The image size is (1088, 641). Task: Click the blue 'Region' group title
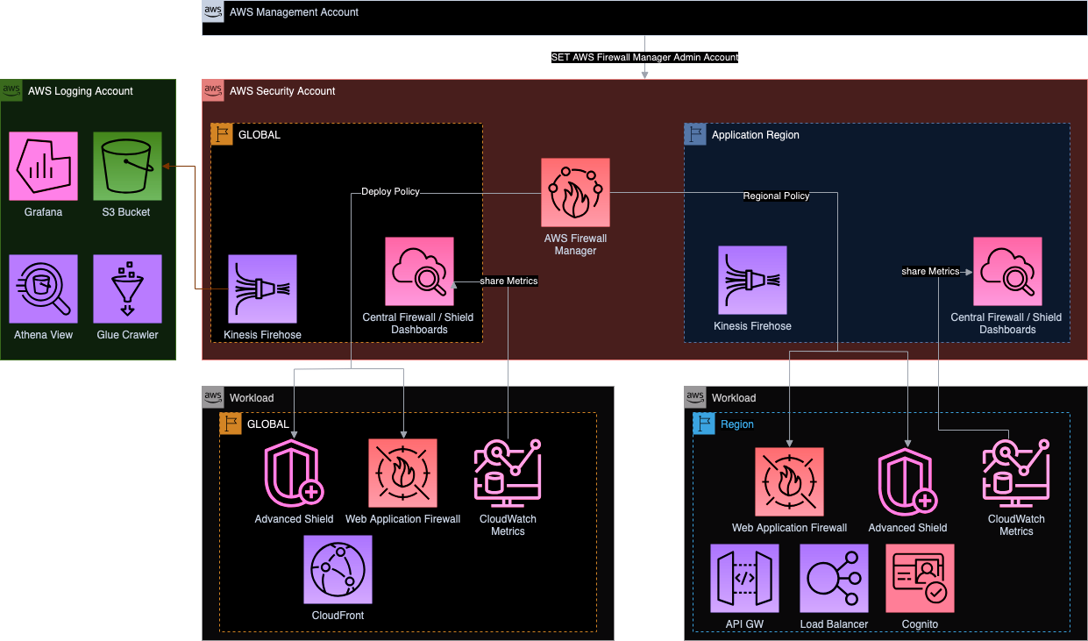737,424
